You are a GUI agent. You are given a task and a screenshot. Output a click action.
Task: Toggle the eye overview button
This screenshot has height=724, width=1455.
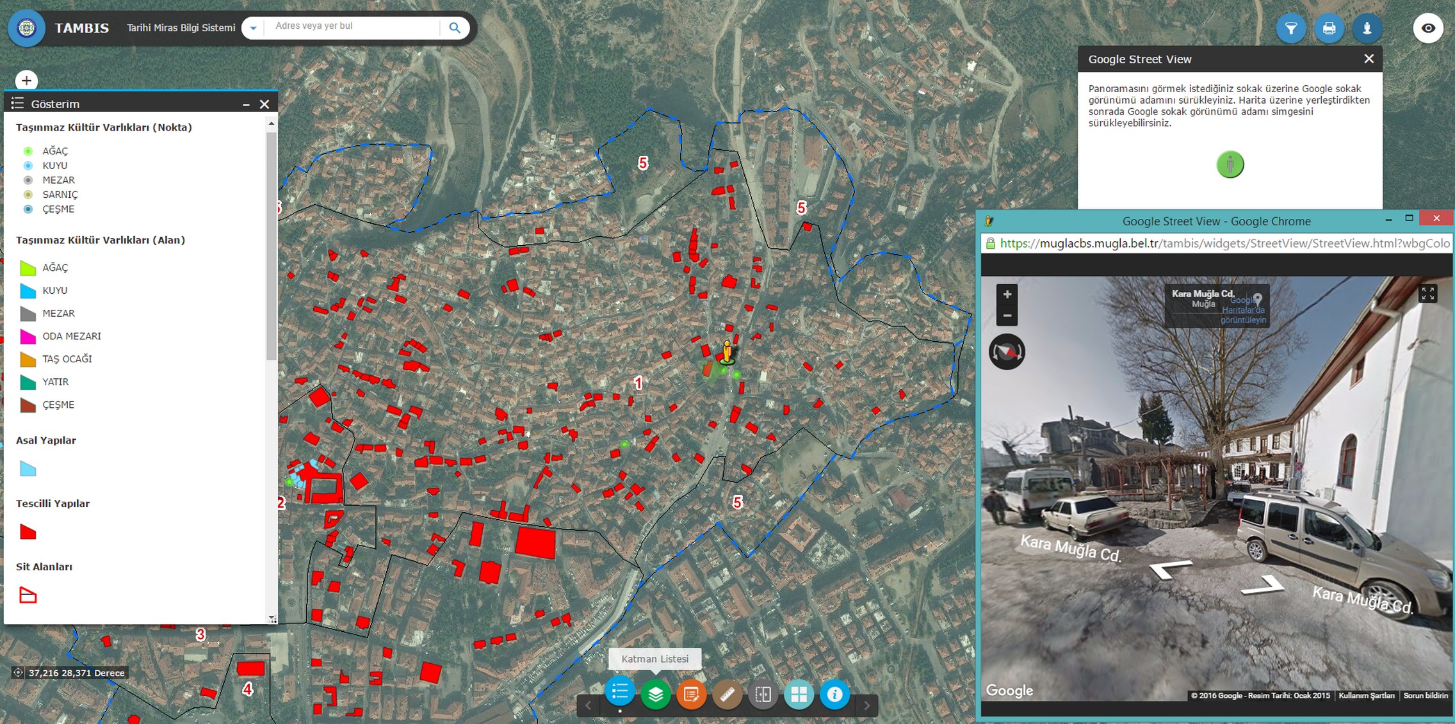tap(1428, 28)
